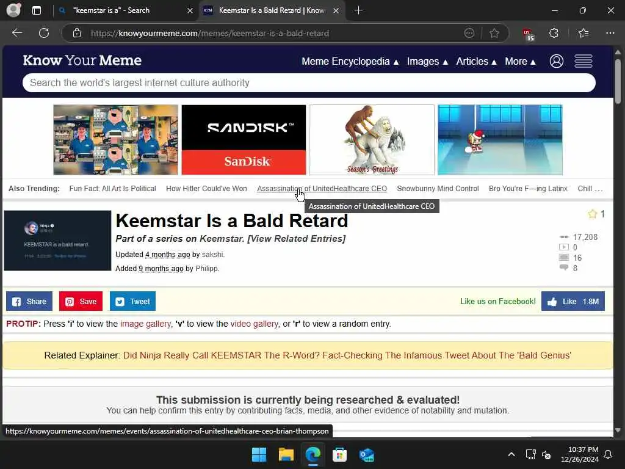Open tab actions menu icon

tap(36, 10)
